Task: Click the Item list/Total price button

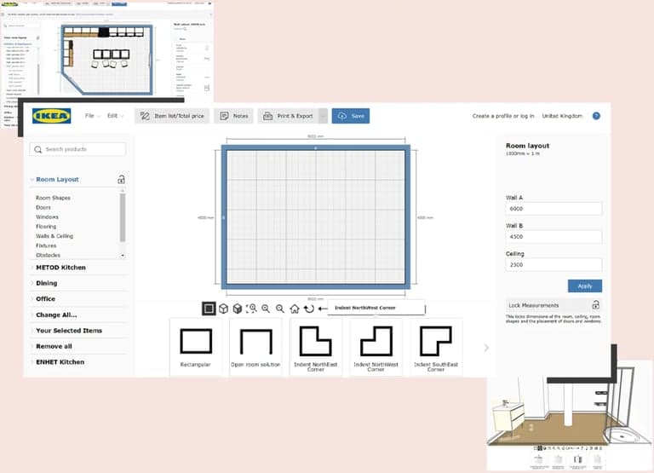Action: tap(172, 116)
